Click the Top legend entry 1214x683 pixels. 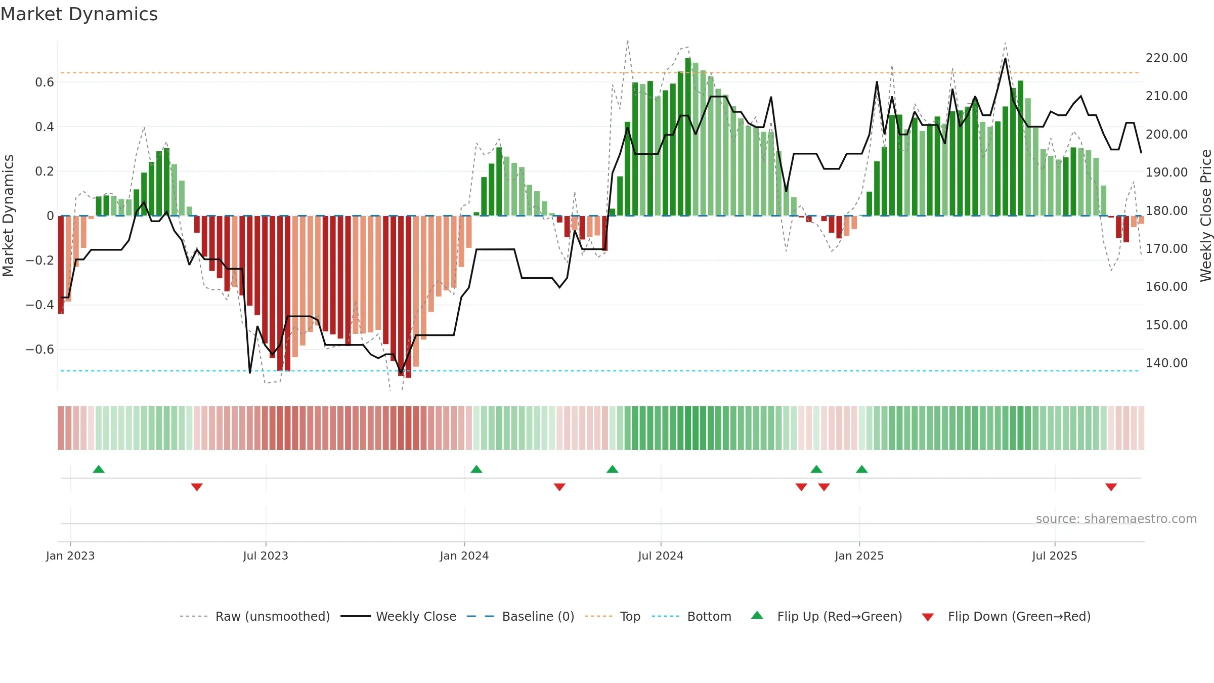pos(612,616)
